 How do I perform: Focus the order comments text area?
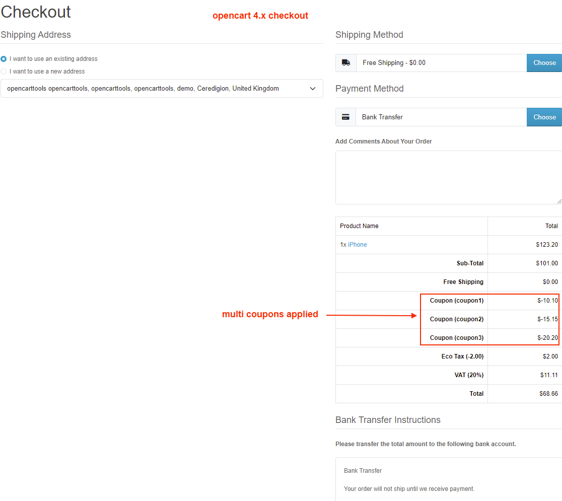(x=448, y=177)
